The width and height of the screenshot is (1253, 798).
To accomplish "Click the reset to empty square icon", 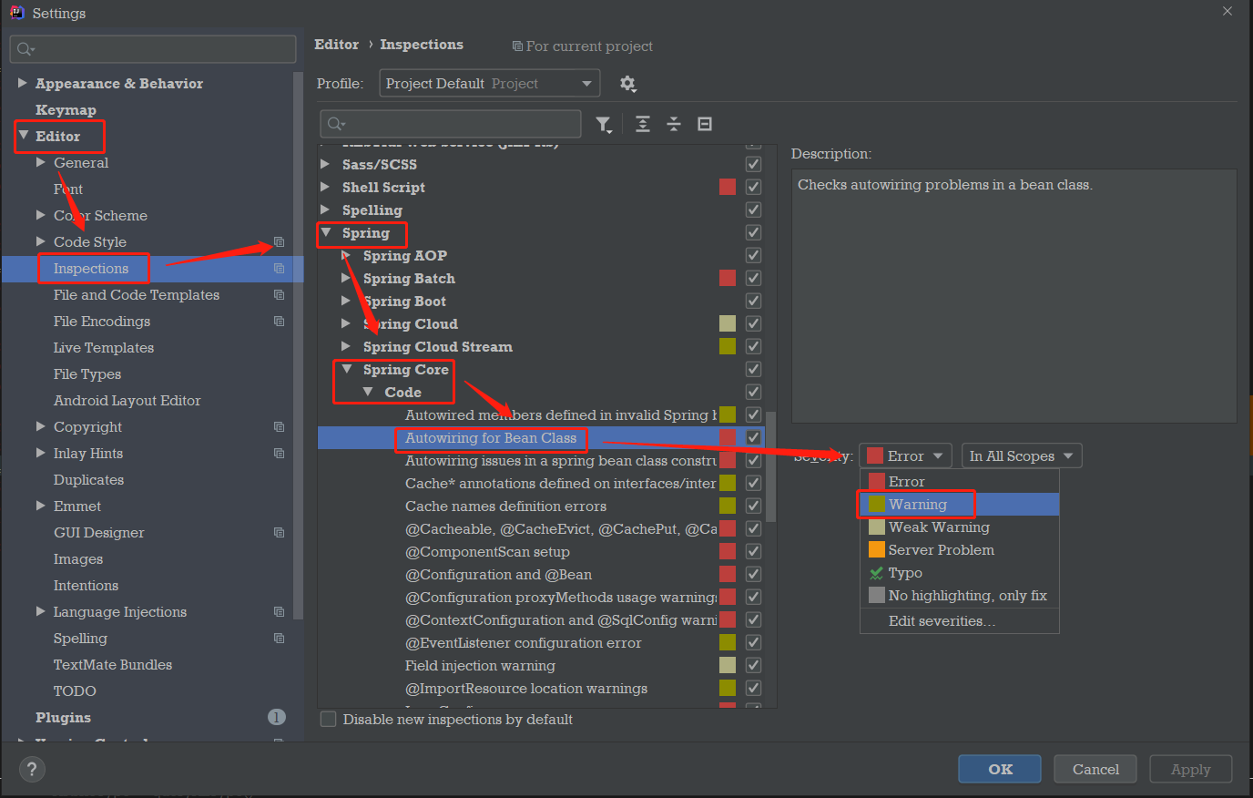I will point(705,124).
